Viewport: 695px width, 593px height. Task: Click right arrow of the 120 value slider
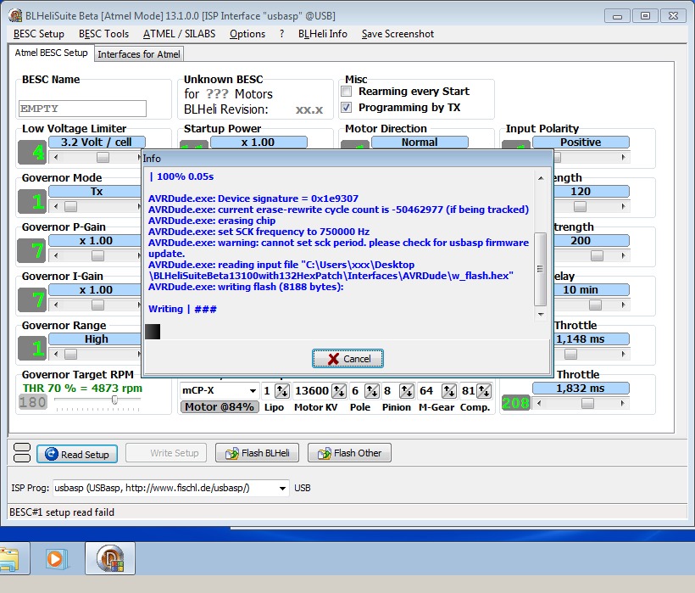coord(623,206)
